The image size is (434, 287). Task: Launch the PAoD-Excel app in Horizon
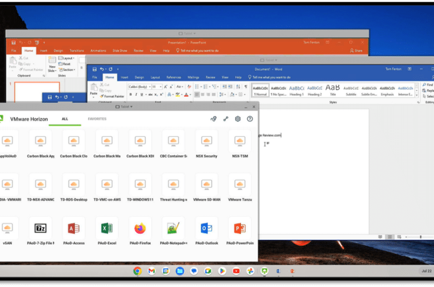(x=107, y=231)
